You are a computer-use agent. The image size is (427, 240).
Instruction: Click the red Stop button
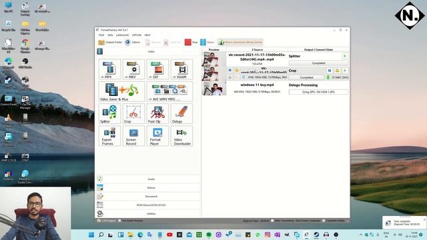coord(191,42)
